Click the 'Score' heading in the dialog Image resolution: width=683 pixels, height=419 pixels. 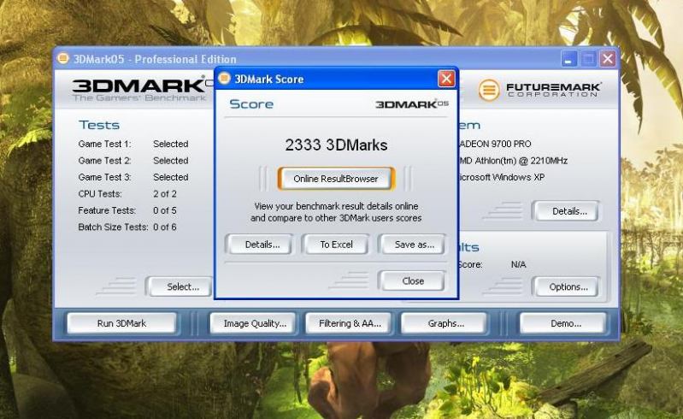click(x=251, y=104)
